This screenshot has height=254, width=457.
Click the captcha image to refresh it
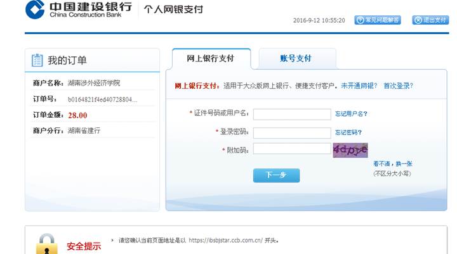coord(350,150)
